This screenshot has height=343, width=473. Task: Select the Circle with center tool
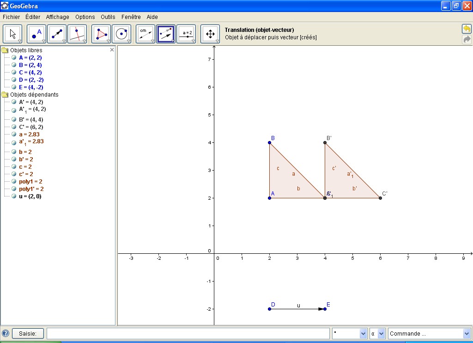[121, 34]
